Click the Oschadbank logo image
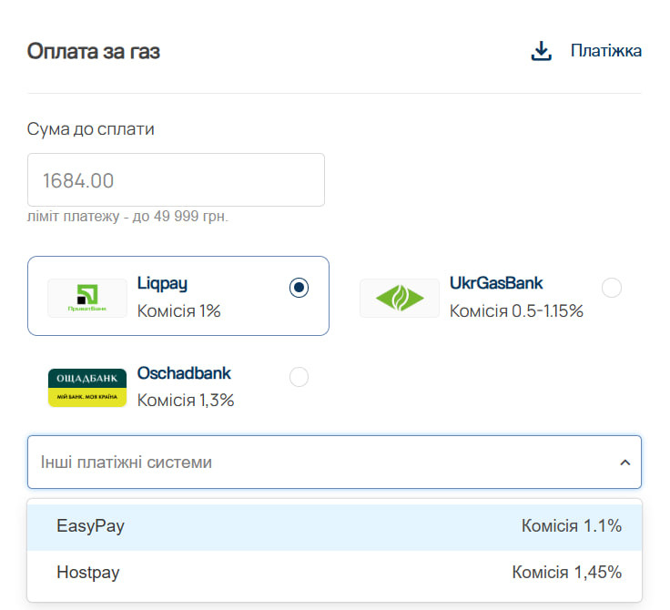The height and width of the screenshot is (610, 670). pyautogui.click(x=87, y=387)
